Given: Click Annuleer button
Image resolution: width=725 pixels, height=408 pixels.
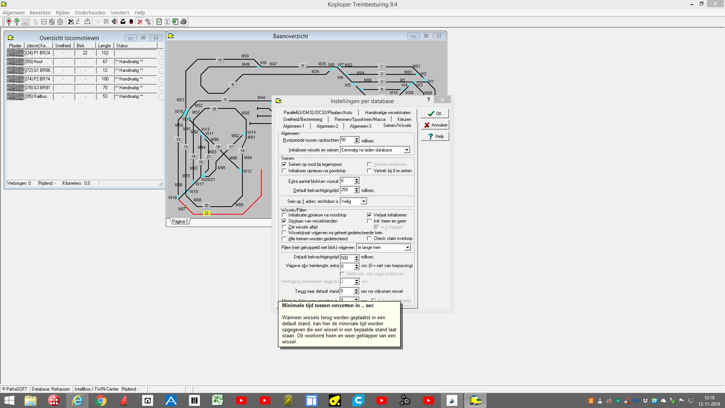Looking at the screenshot, I should [435, 125].
